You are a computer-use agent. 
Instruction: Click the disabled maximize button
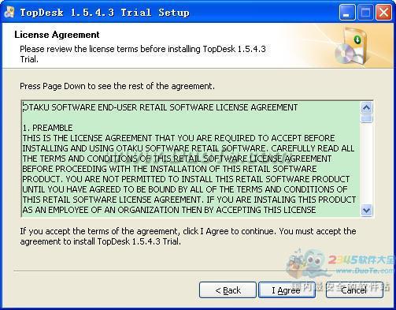[365, 13]
